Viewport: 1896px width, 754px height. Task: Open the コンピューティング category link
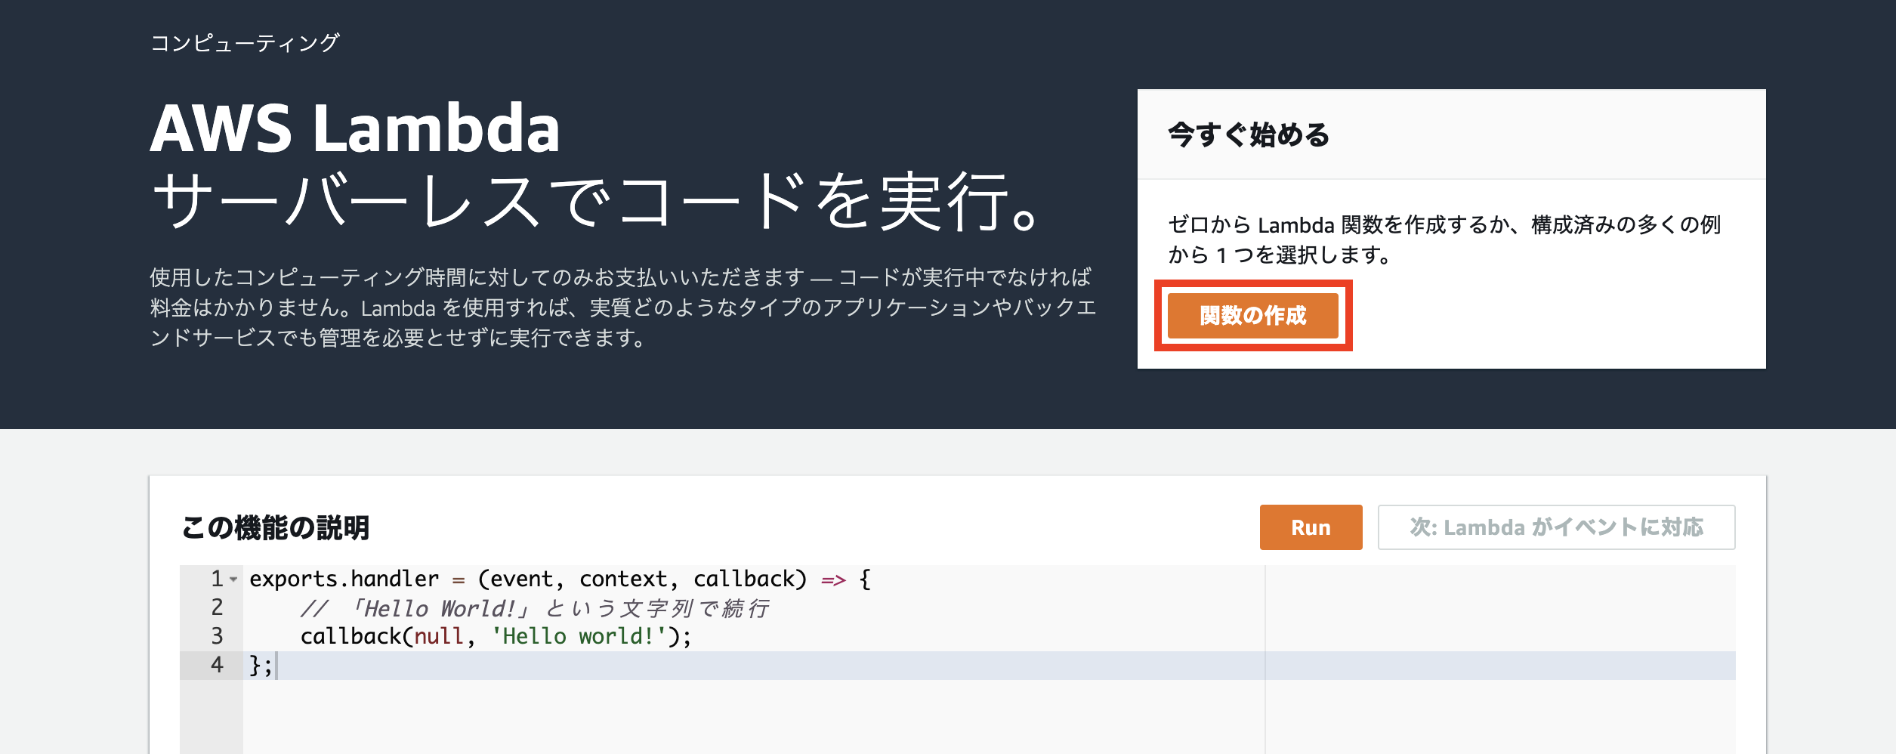[x=245, y=43]
